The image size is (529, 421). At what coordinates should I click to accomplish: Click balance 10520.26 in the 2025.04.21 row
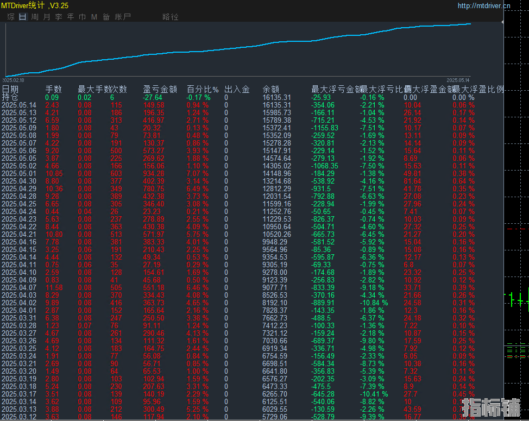[x=276, y=234]
